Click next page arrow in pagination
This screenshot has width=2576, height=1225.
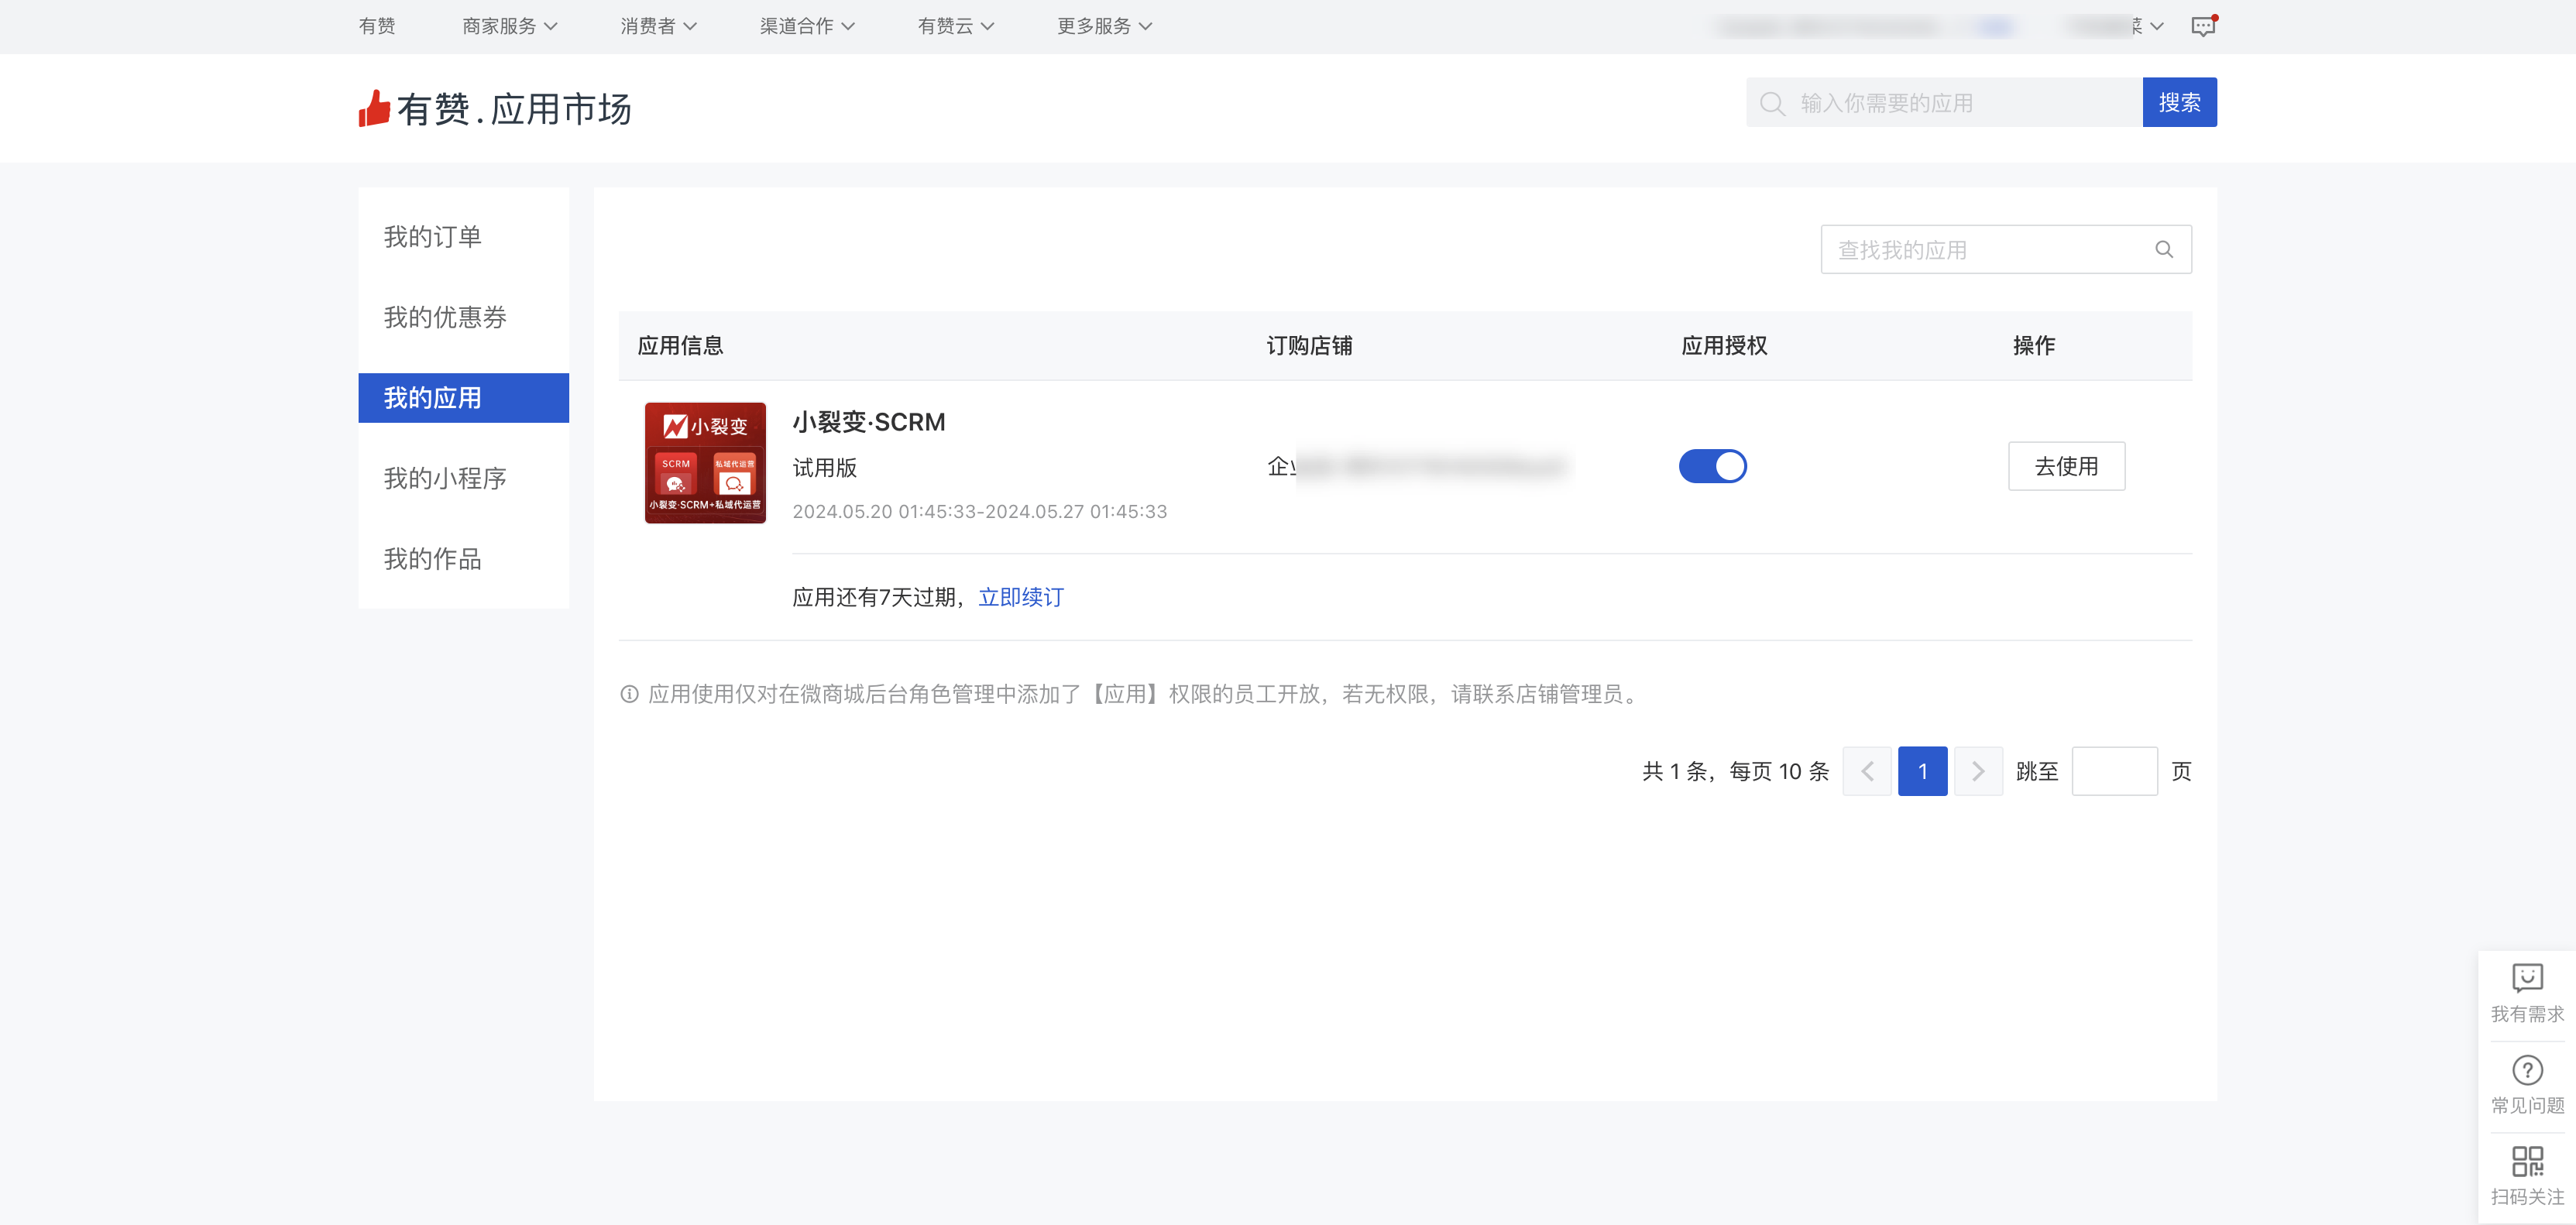[1978, 771]
